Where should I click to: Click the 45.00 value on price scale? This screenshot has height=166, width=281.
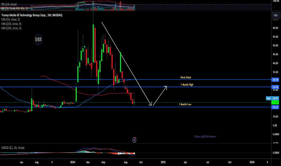pyautogui.click(x=275, y=54)
